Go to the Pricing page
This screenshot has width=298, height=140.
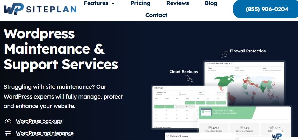pos(141,3)
